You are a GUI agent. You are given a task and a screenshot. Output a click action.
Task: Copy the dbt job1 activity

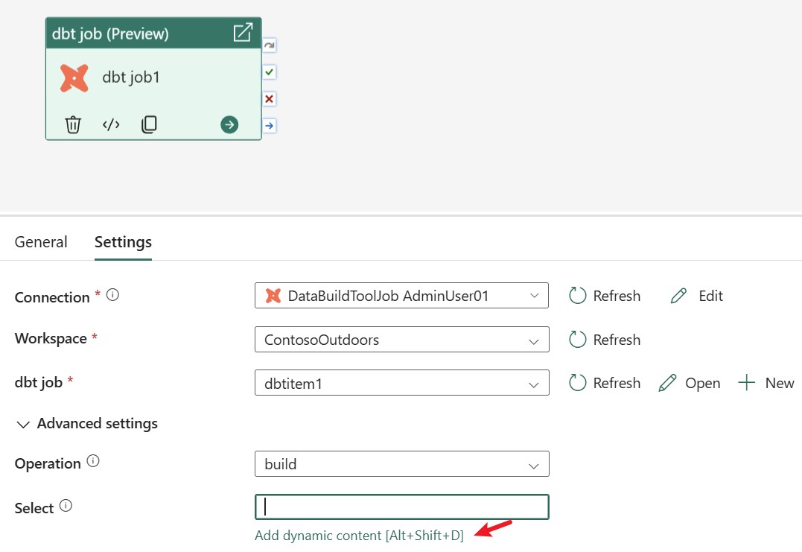[149, 125]
